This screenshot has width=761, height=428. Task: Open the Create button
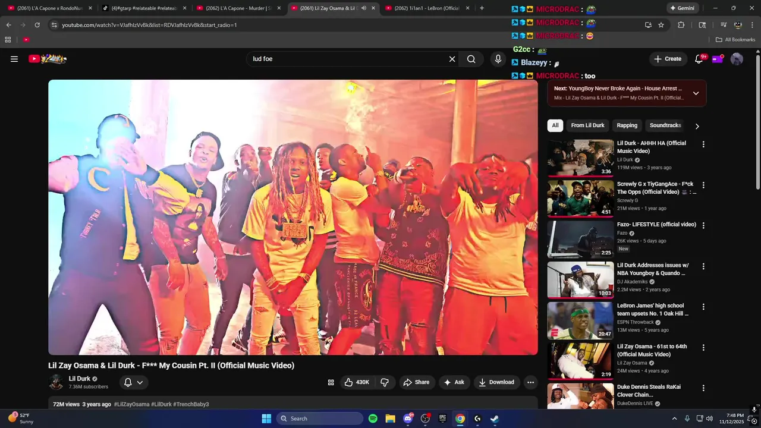pyautogui.click(x=668, y=59)
